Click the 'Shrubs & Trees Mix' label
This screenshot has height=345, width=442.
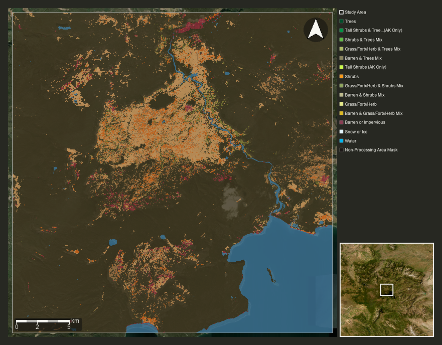point(363,40)
